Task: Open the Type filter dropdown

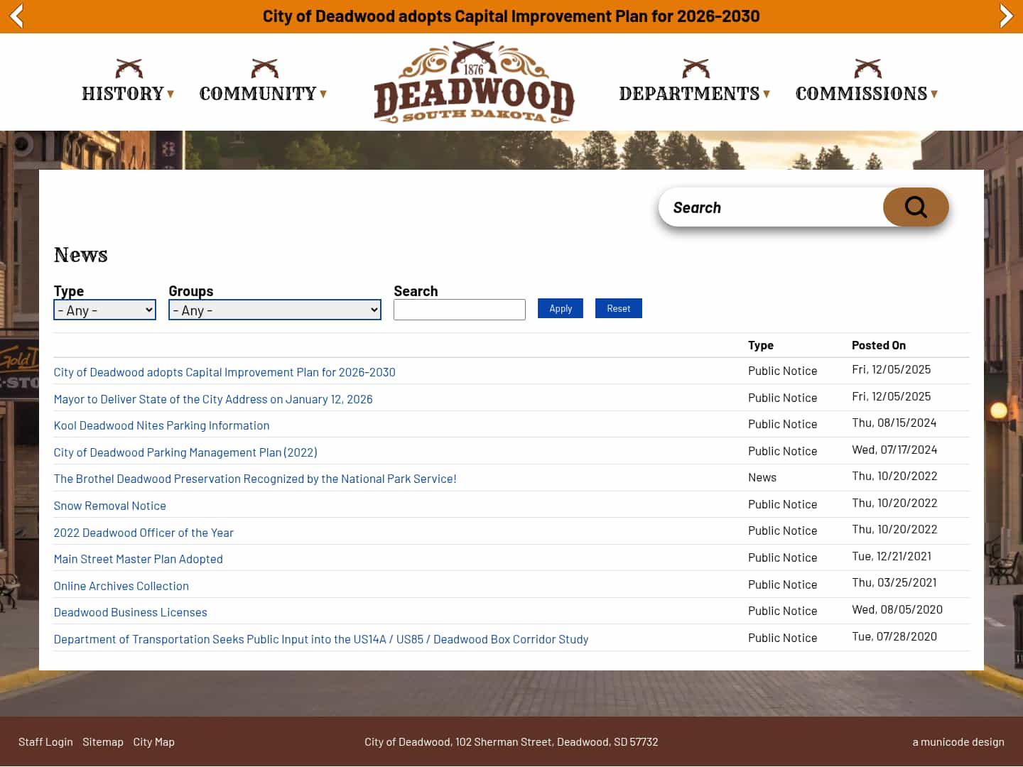Action: 104,310
